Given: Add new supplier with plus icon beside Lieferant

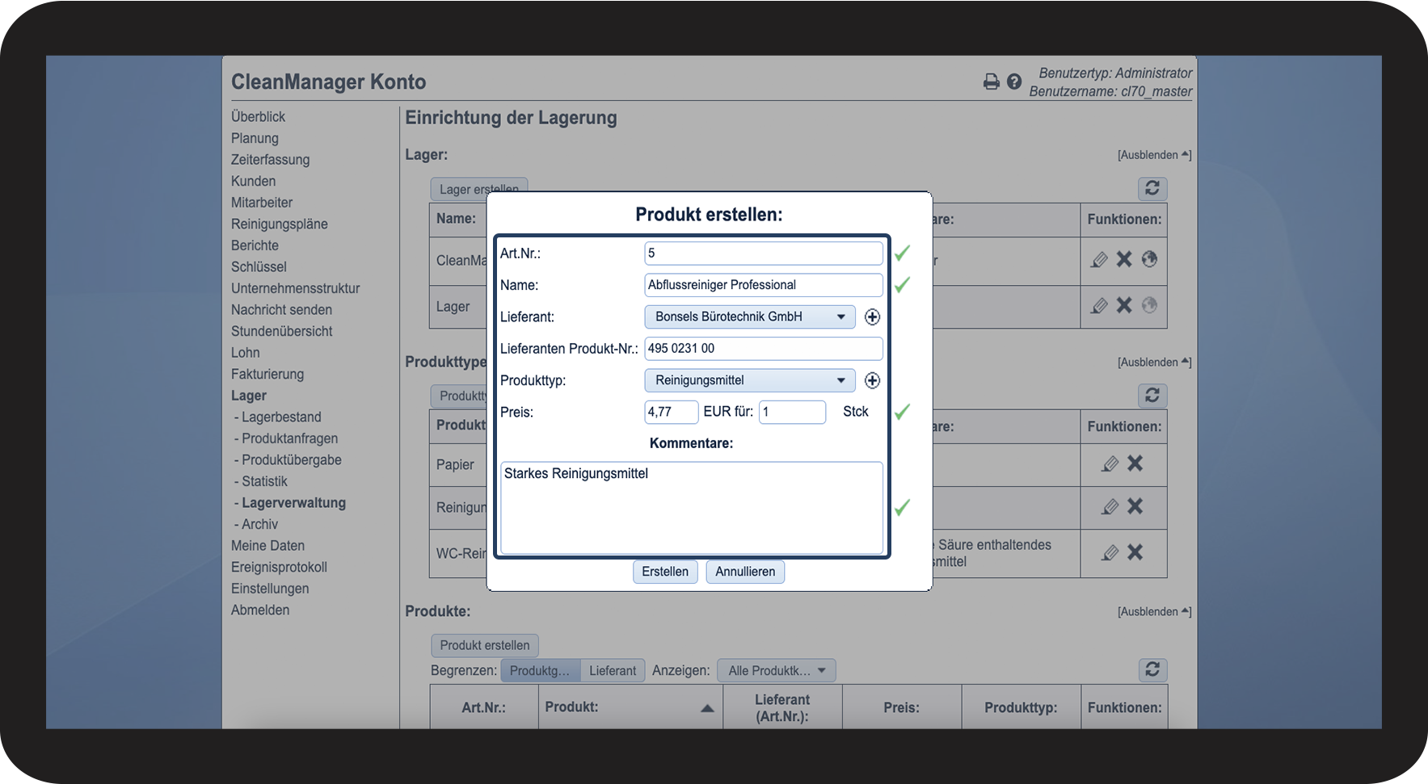Looking at the screenshot, I should [872, 317].
